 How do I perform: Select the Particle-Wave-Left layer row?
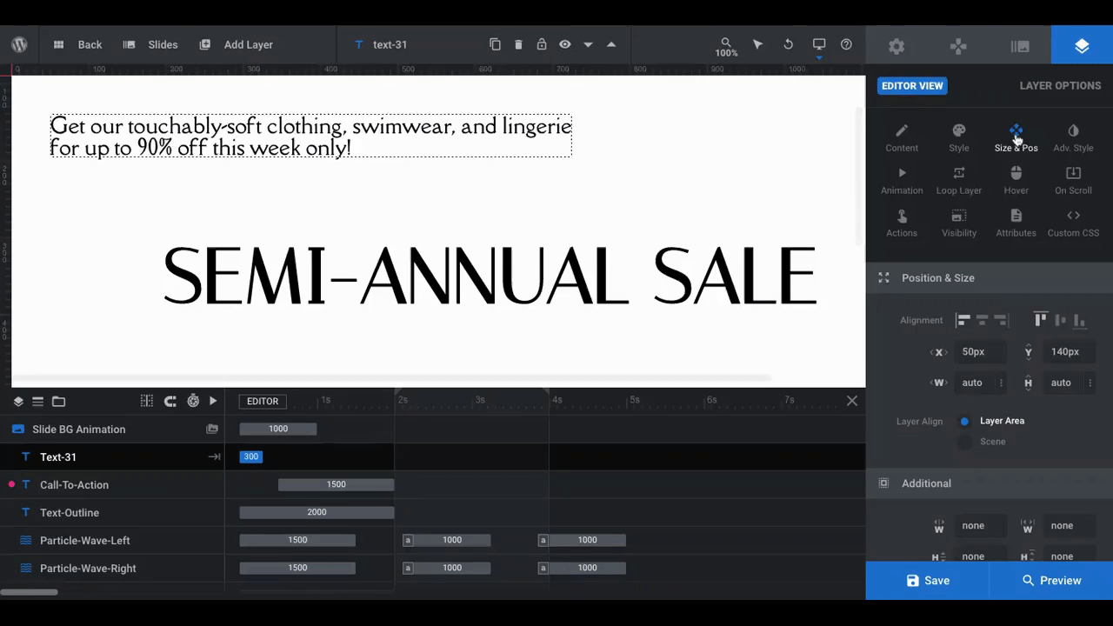point(113,541)
